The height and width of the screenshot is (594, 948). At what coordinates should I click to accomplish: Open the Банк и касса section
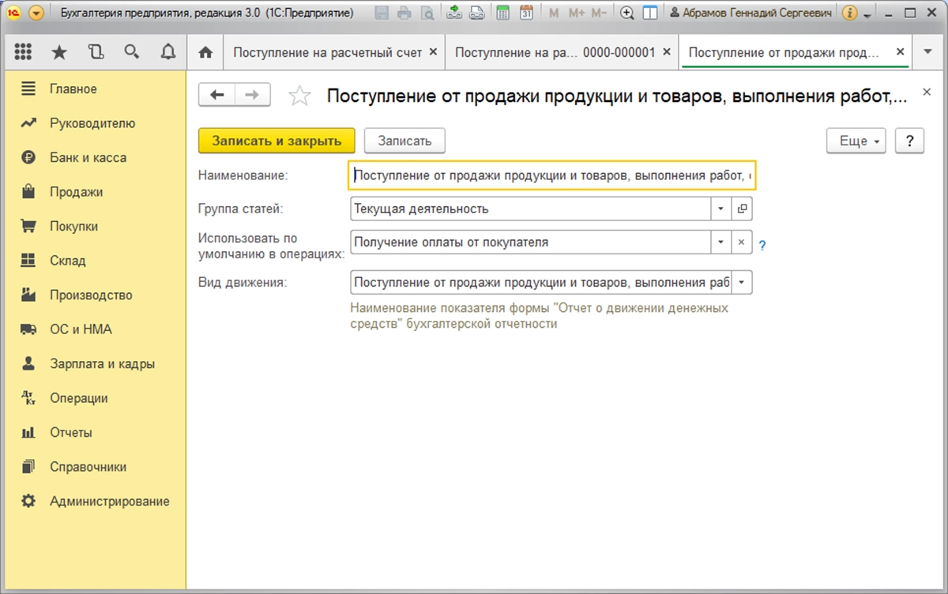tap(88, 157)
